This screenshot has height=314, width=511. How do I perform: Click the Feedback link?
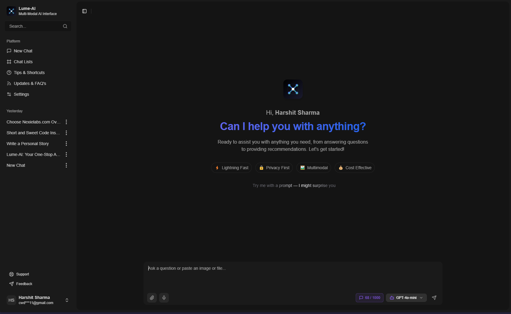click(x=21, y=284)
